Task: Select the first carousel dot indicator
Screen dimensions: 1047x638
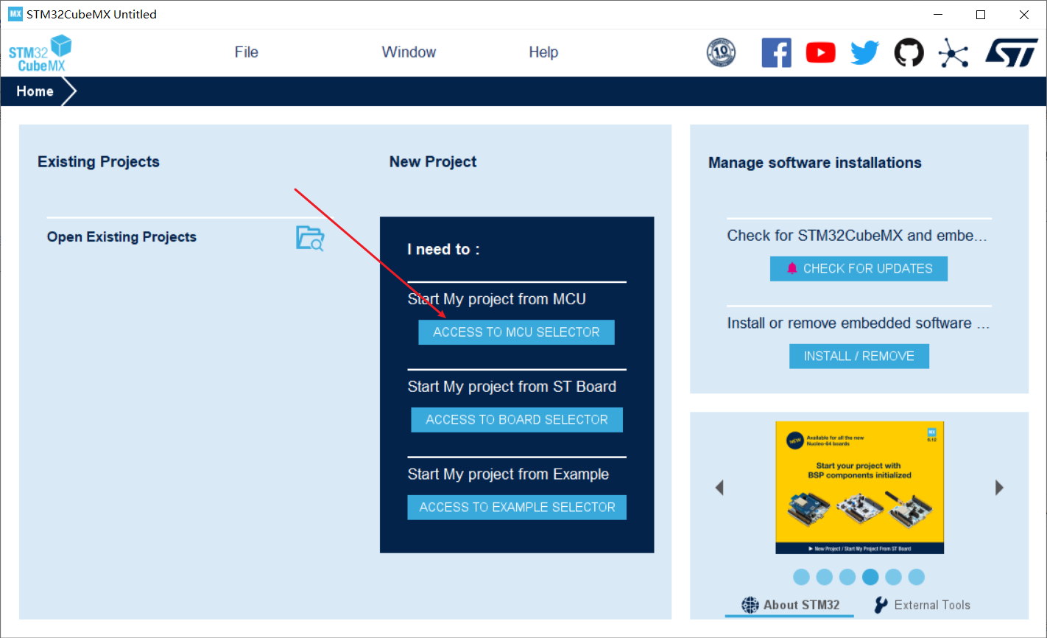Action: [802, 577]
